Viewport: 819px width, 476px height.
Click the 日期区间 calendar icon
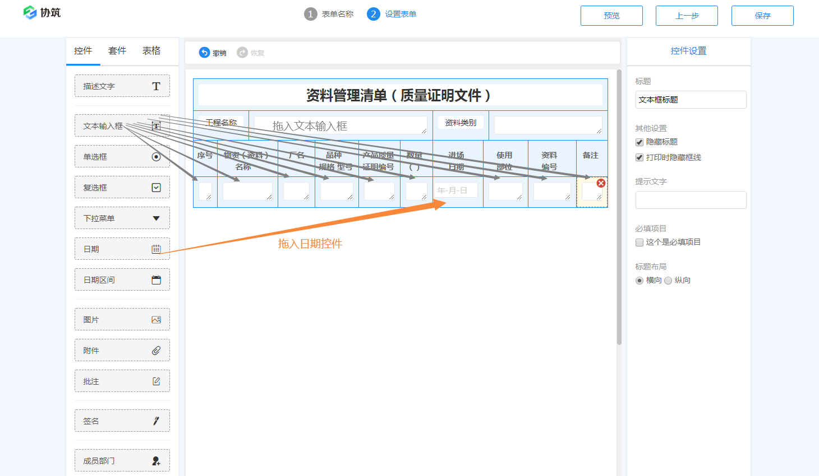click(156, 280)
